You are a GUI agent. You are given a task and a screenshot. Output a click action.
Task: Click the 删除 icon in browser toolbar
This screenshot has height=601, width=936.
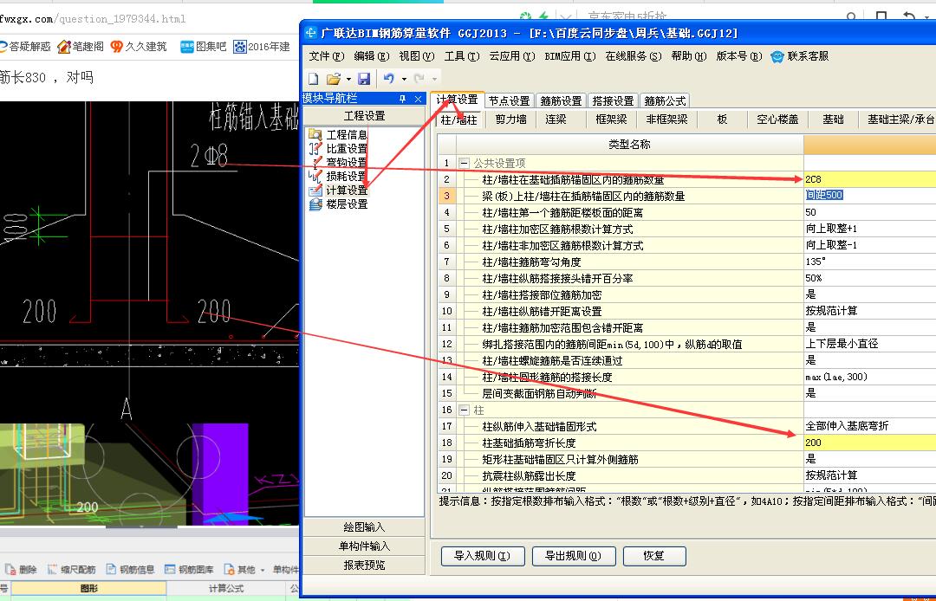10,570
